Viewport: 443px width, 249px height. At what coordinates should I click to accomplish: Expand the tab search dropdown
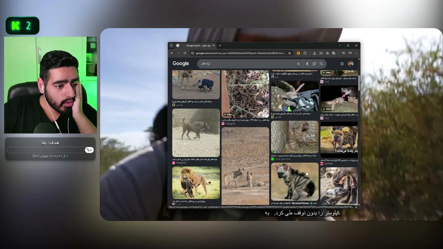pyautogui.click(x=171, y=45)
